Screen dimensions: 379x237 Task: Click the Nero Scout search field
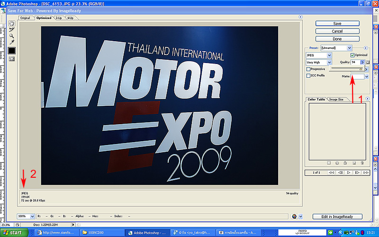pos(302,233)
